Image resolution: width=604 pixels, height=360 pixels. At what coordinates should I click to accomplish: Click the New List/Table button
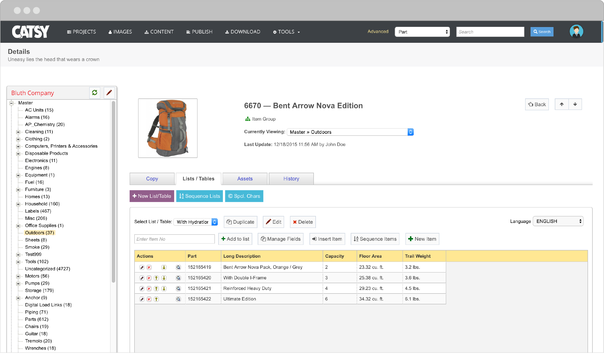[152, 196]
